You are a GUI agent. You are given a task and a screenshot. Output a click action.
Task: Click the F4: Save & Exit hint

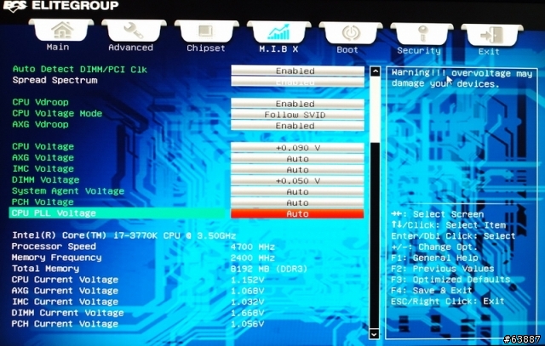[x=432, y=291]
